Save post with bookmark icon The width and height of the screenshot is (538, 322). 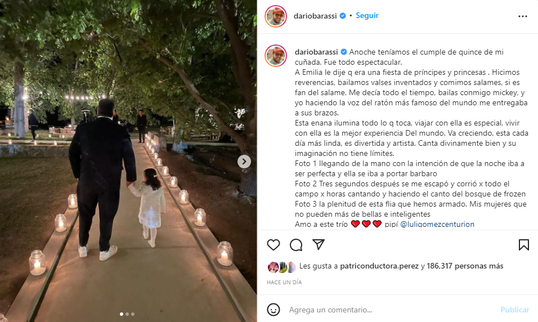coord(523,245)
